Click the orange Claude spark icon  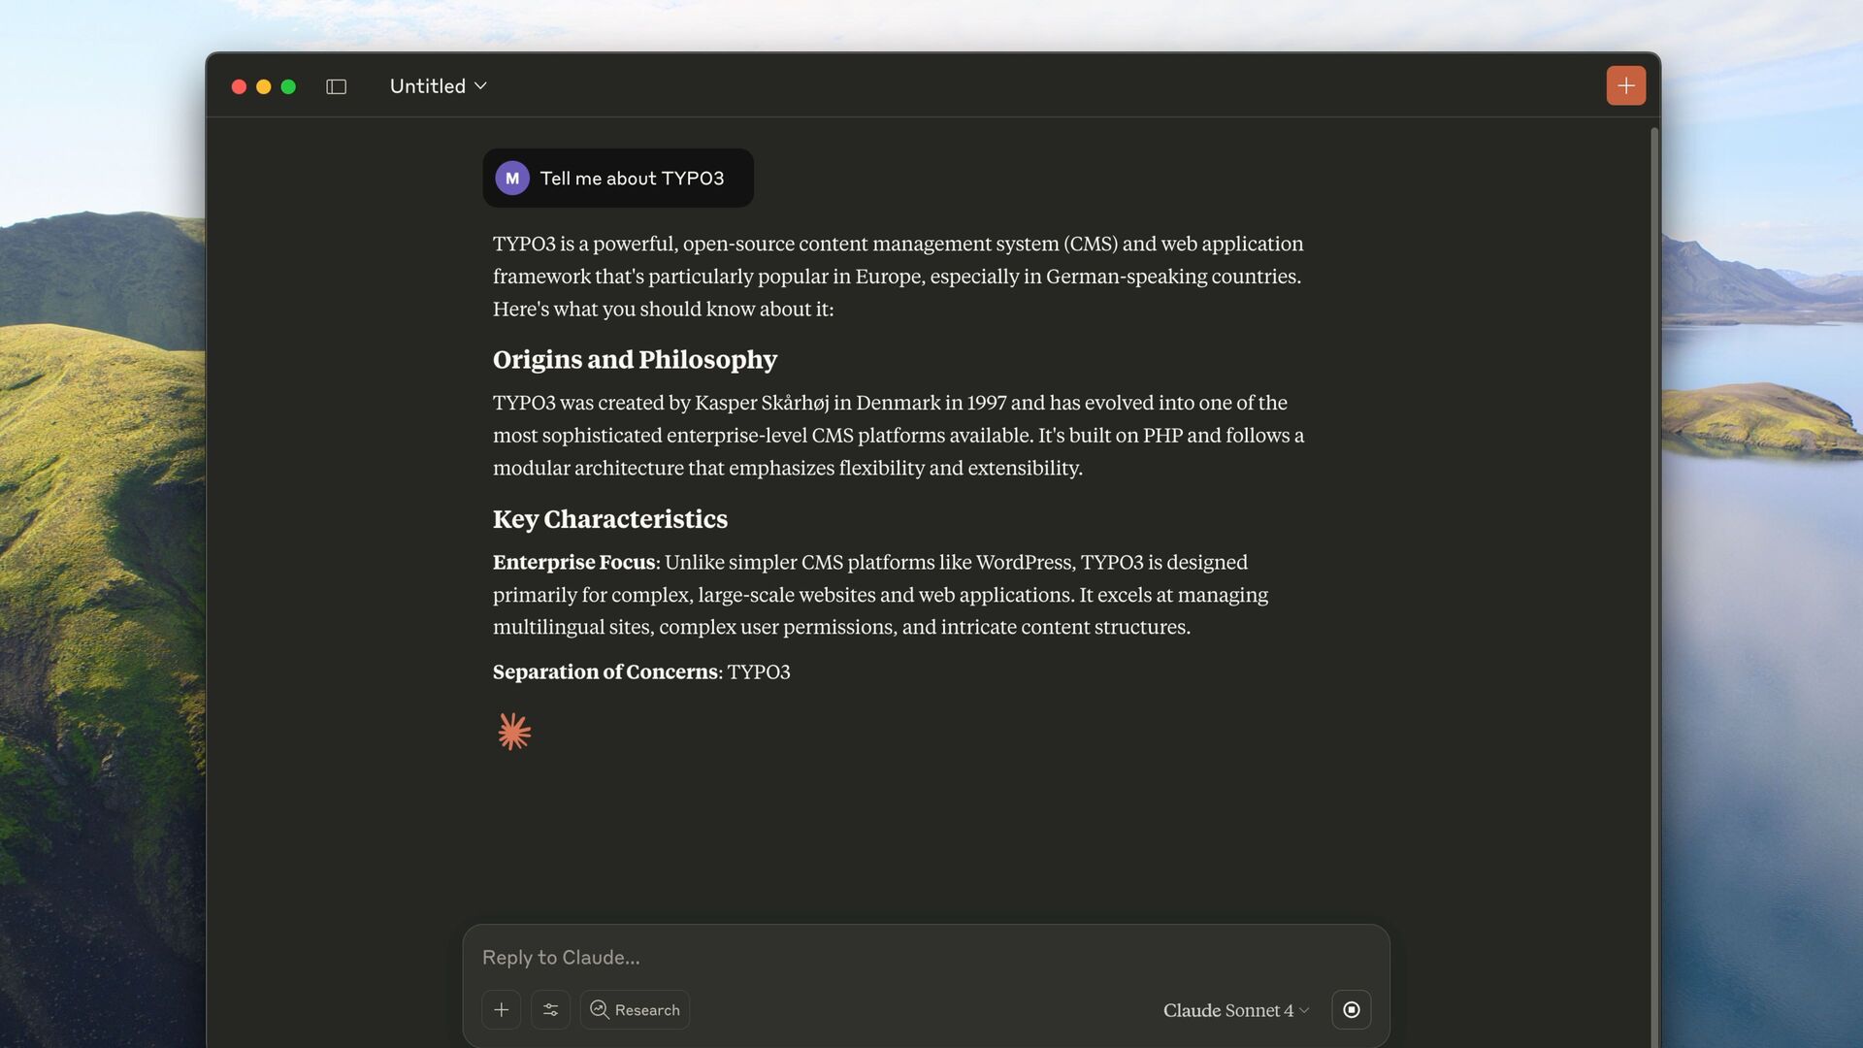click(514, 732)
